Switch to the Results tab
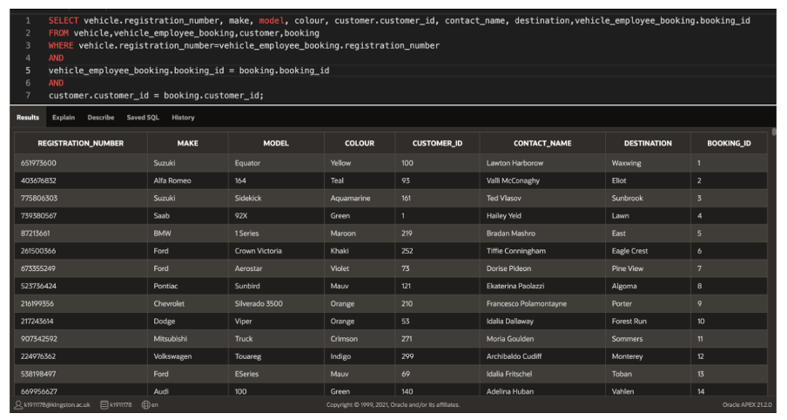 (28, 118)
